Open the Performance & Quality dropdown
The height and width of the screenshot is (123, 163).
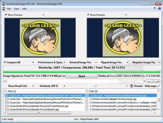(x=51, y=62)
